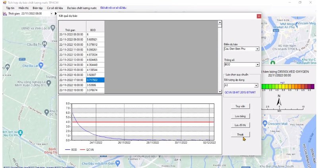Click the UBND xã Vĩnh Lộc B map marker
Viewport: 318px width, 168px height.
[53, 27]
